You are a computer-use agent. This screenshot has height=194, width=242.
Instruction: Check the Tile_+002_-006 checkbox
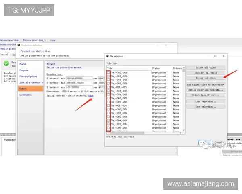(108, 72)
